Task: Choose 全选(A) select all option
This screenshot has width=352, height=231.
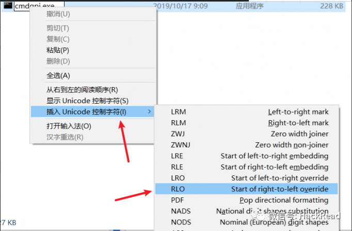Action: pos(93,75)
